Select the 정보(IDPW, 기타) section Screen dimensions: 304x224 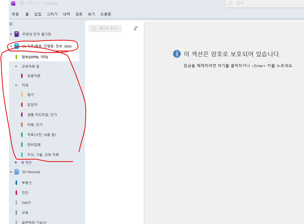pyautogui.click(x=44, y=57)
